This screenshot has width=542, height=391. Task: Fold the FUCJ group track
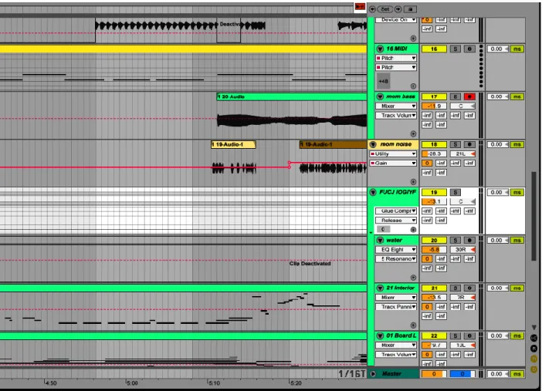coord(373,192)
